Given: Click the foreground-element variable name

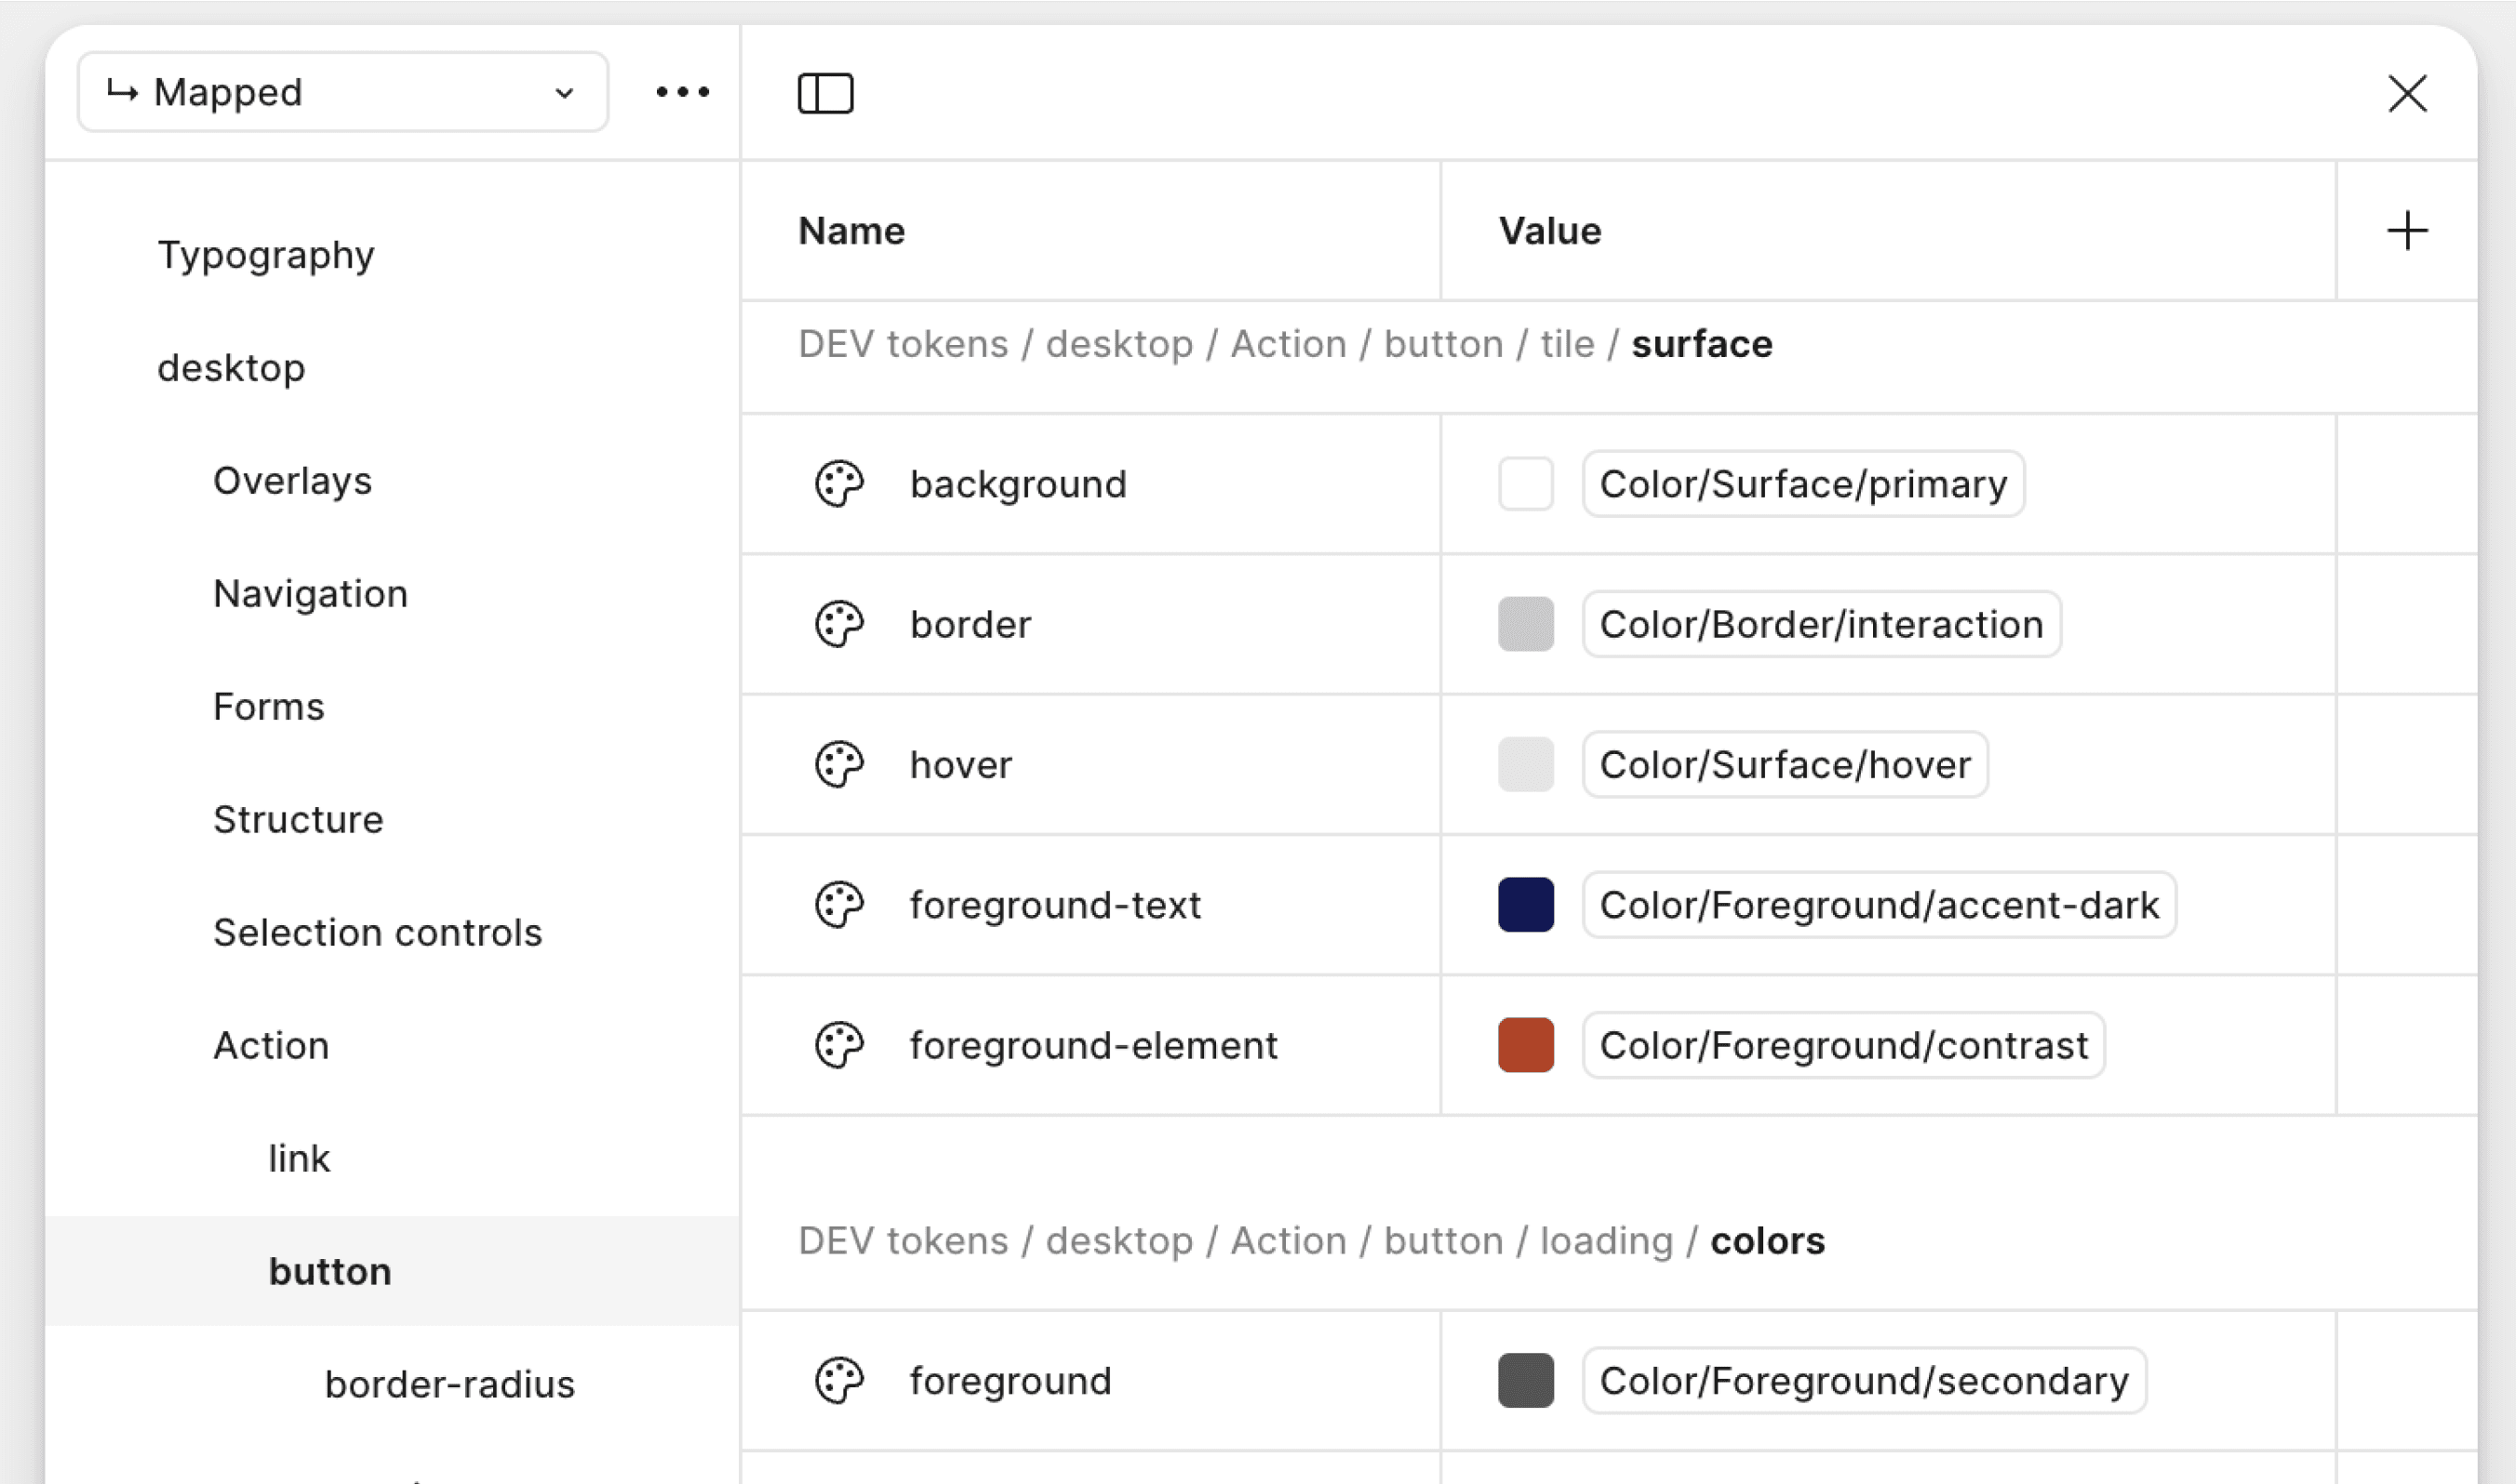Looking at the screenshot, I should [x=1093, y=1045].
